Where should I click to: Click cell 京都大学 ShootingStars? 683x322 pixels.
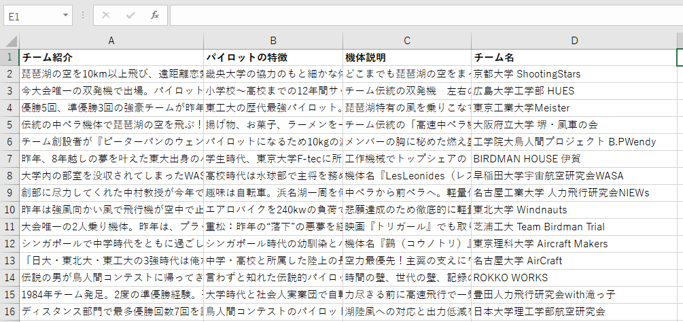point(574,74)
